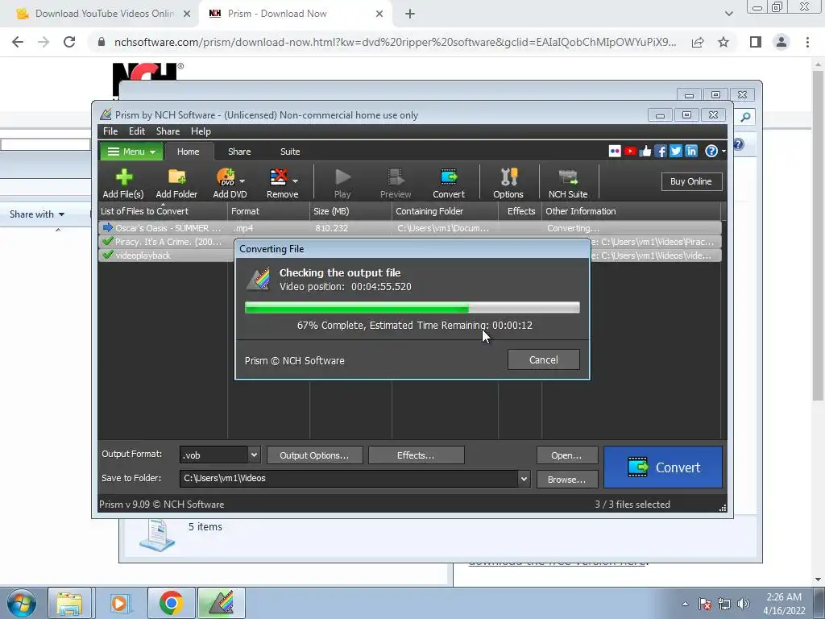This screenshot has height=619, width=825.
Task: Click the Add File(s) toolbar icon
Action: (123, 183)
